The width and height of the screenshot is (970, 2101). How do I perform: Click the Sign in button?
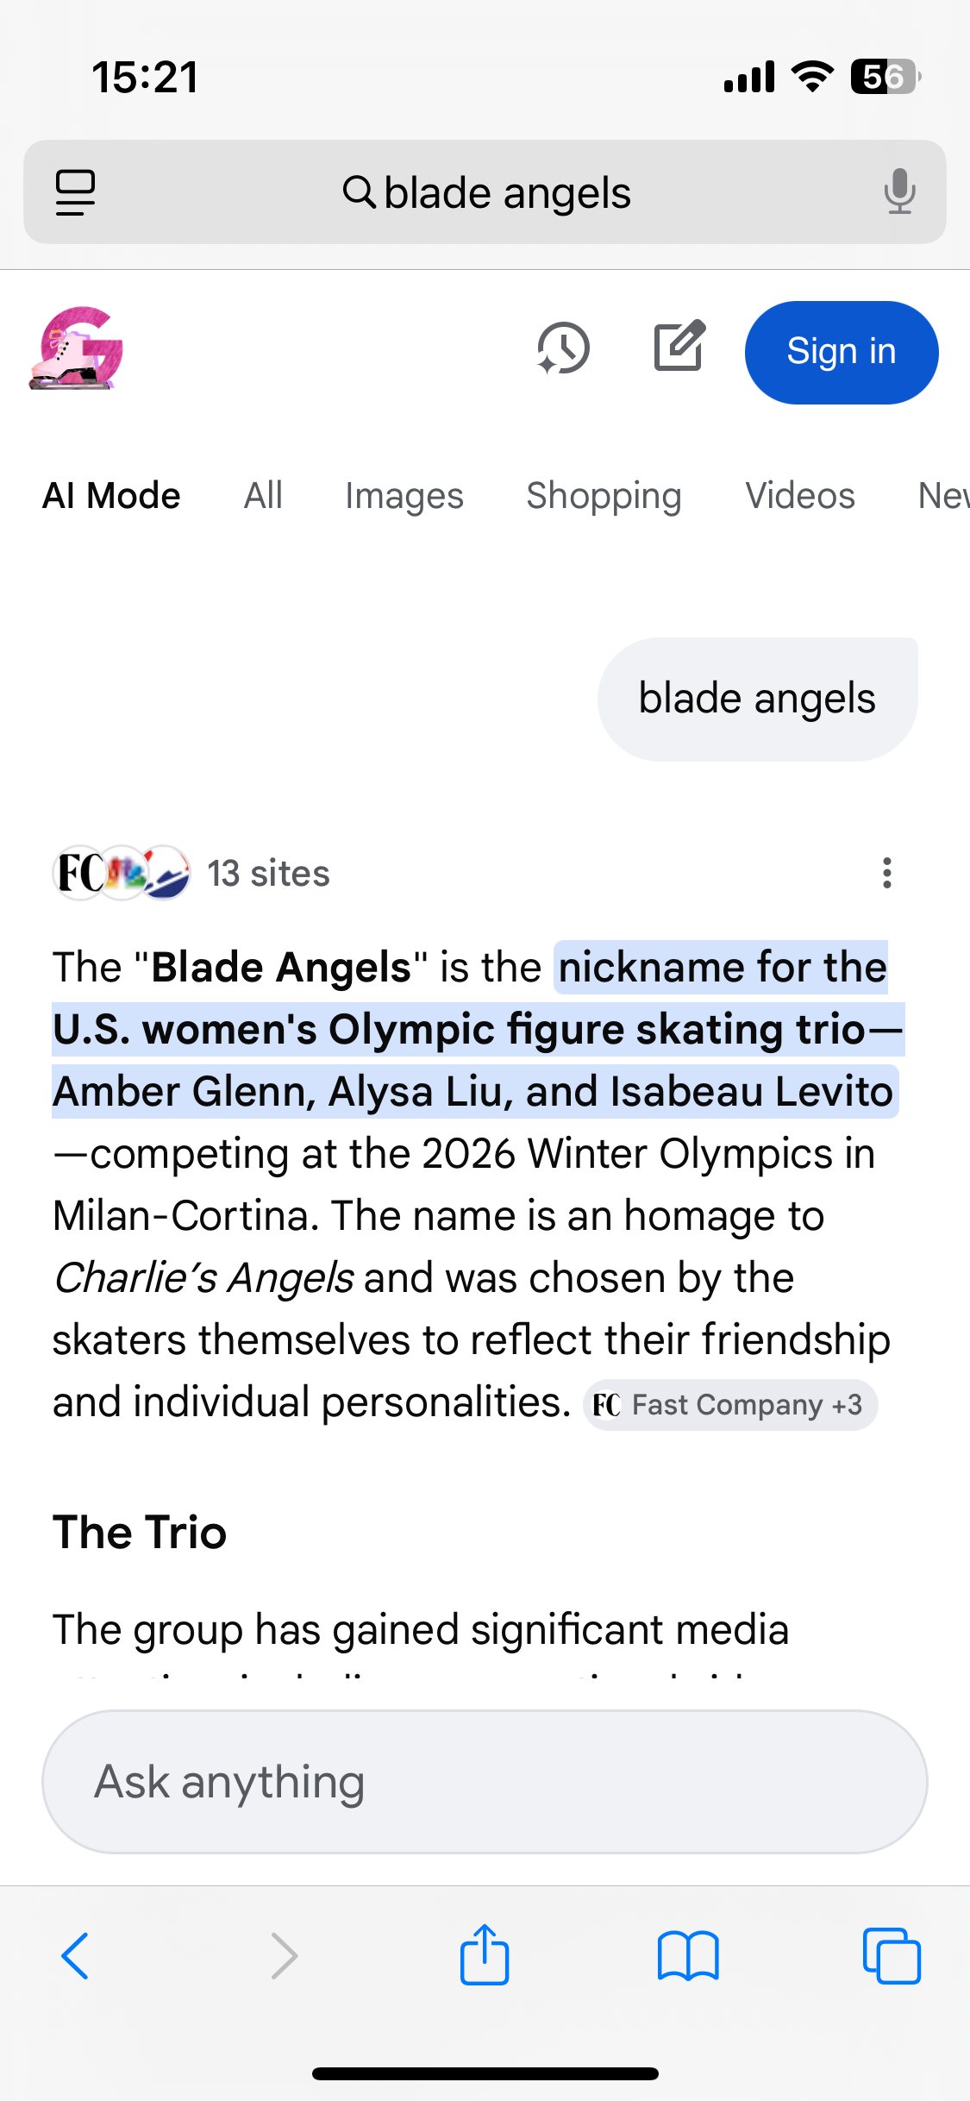[841, 352]
